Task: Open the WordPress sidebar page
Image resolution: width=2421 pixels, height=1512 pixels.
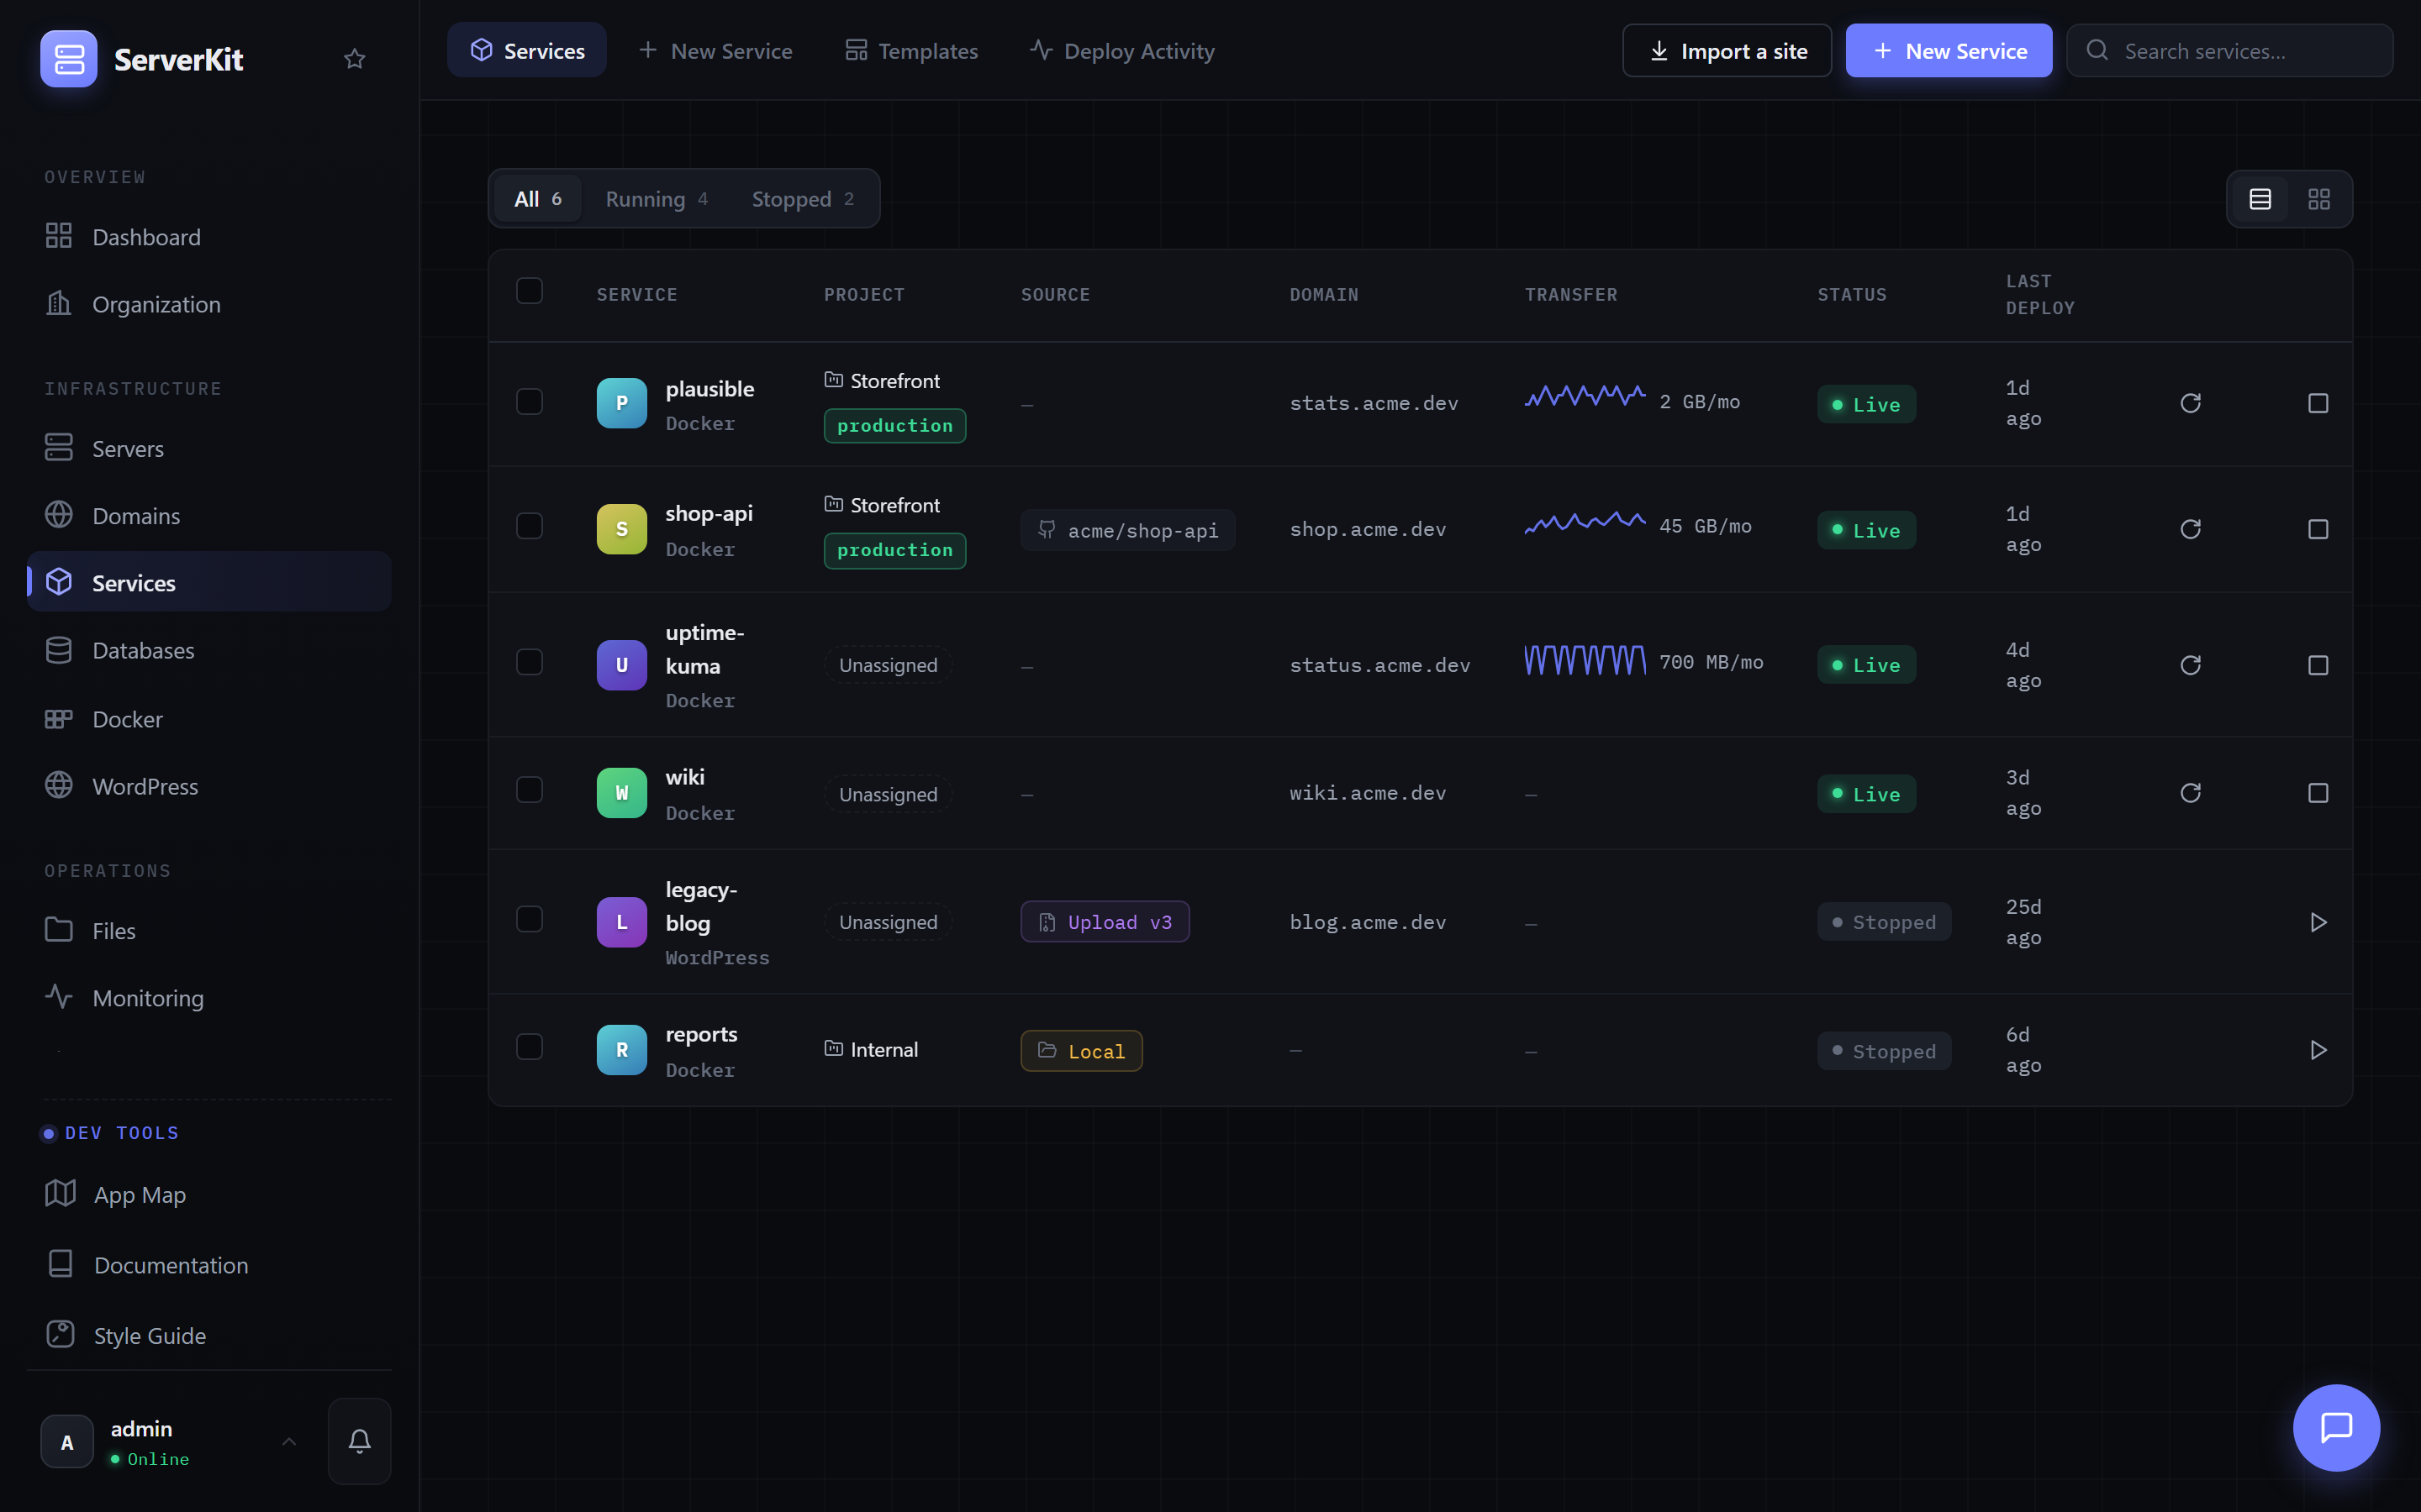Action: [x=209, y=786]
